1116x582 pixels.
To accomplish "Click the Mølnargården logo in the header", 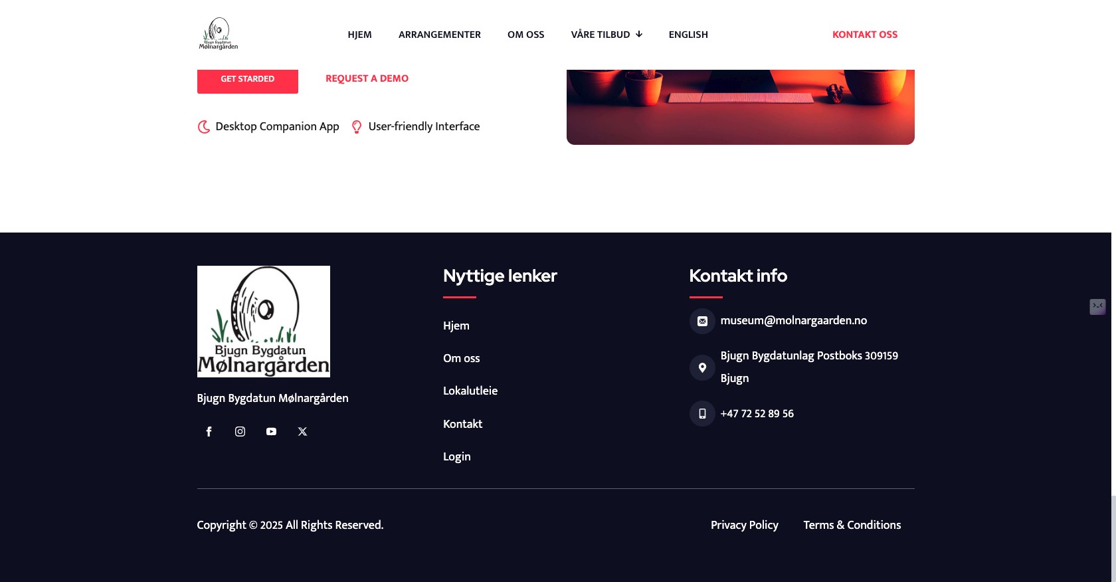I will (x=219, y=34).
